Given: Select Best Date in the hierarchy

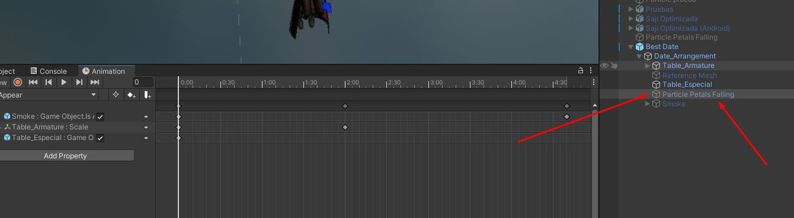Looking at the screenshot, I should pos(662,47).
